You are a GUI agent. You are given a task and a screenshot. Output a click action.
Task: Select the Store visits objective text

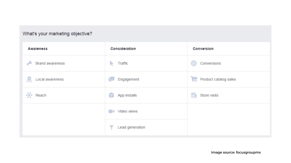coord(209,95)
